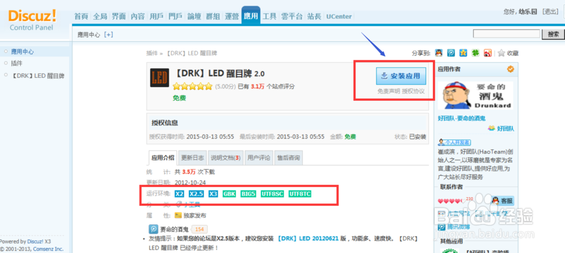The image size is (565, 253).
Task: Open the 内容 menu
Action: (x=137, y=16)
